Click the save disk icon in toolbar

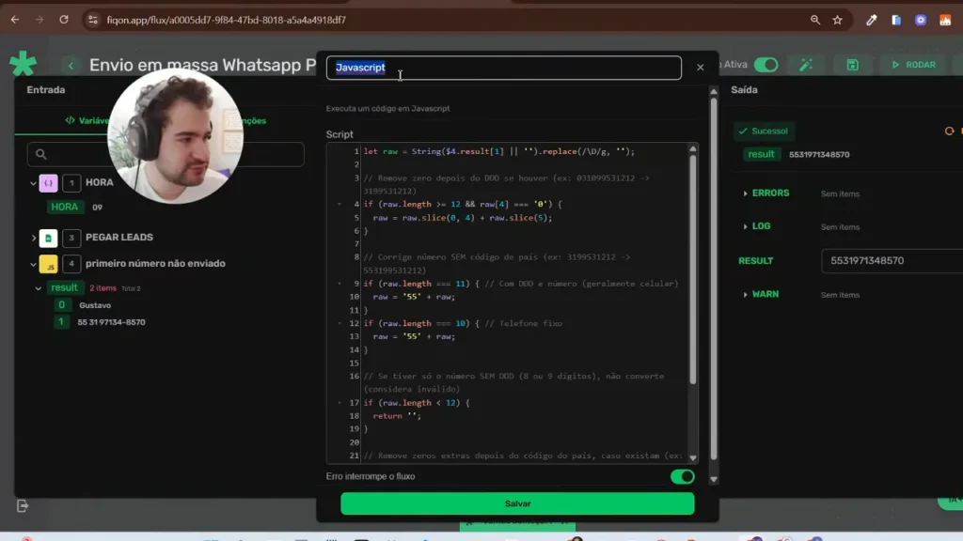(852, 65)
